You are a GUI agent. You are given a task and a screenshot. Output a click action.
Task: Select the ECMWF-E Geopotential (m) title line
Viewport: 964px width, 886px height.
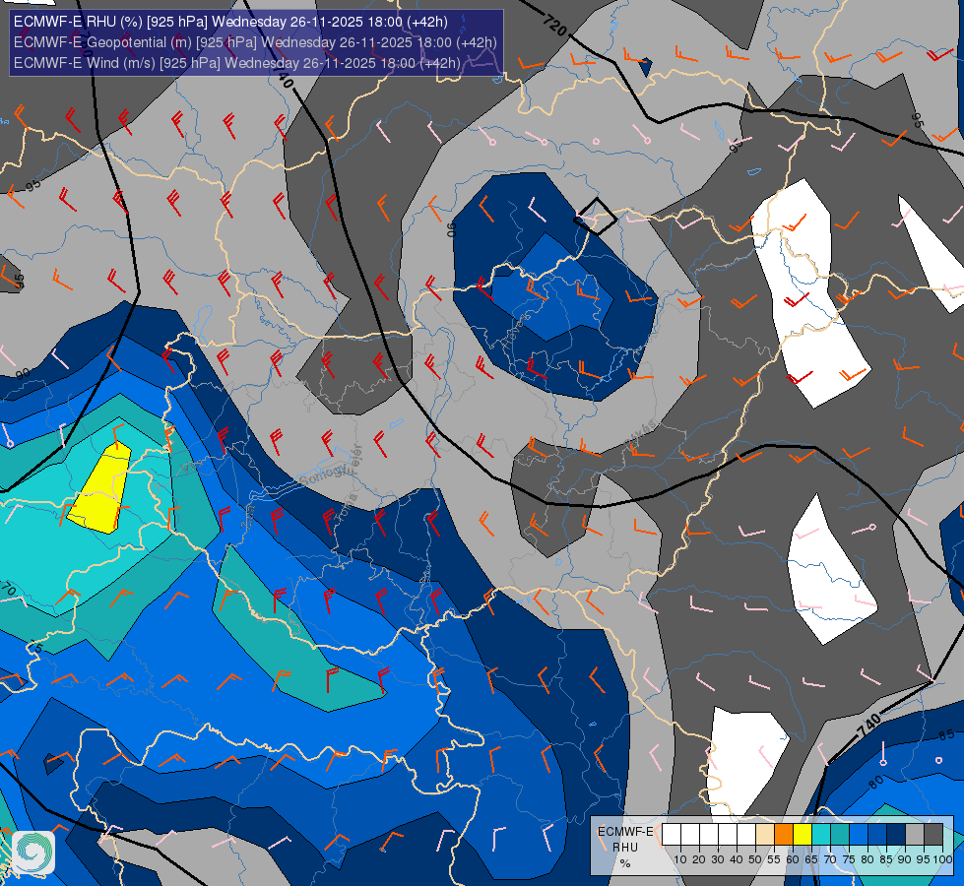pyautogui.click(x=255, y=42)
